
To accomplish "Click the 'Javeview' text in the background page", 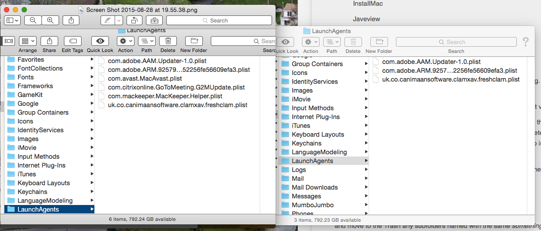I will coord(366,19).
